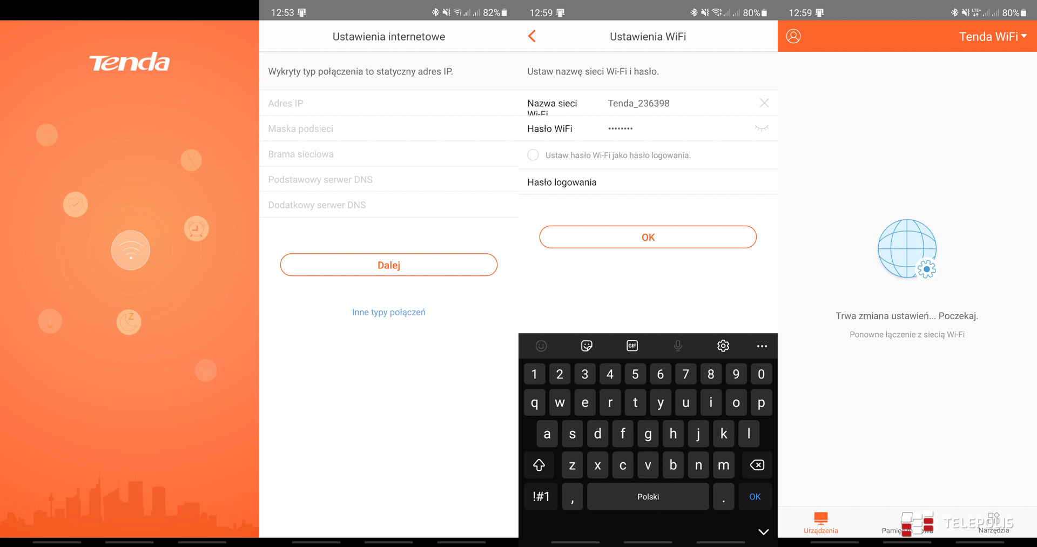Image resolution: width=1037 pixels, height=547 pixels.
Task: Enable using Wi-Fi password as login password
Action: [533, 155]
